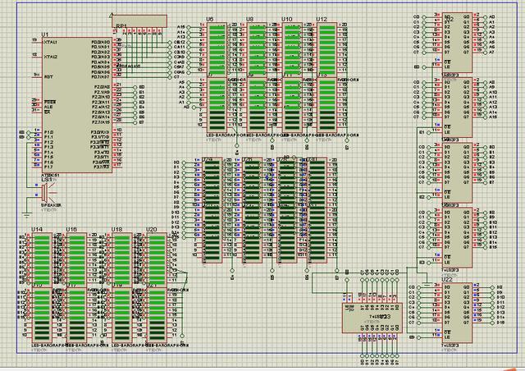Click the horizontal 74LS373 chip at bottom
This screenshot has width=525, height=371.
(377, 316)
